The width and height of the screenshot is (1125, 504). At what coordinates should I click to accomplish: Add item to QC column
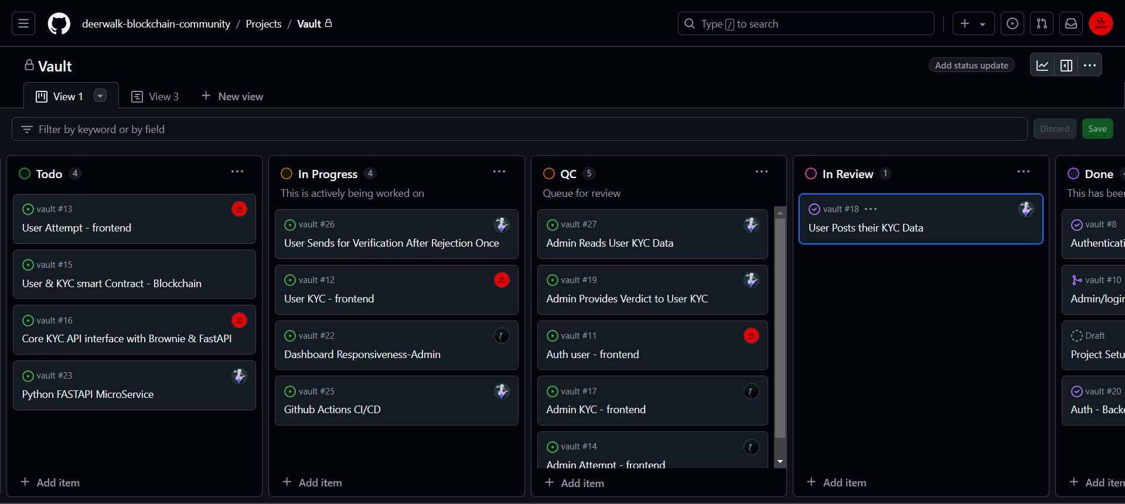[x=575, y=483]
